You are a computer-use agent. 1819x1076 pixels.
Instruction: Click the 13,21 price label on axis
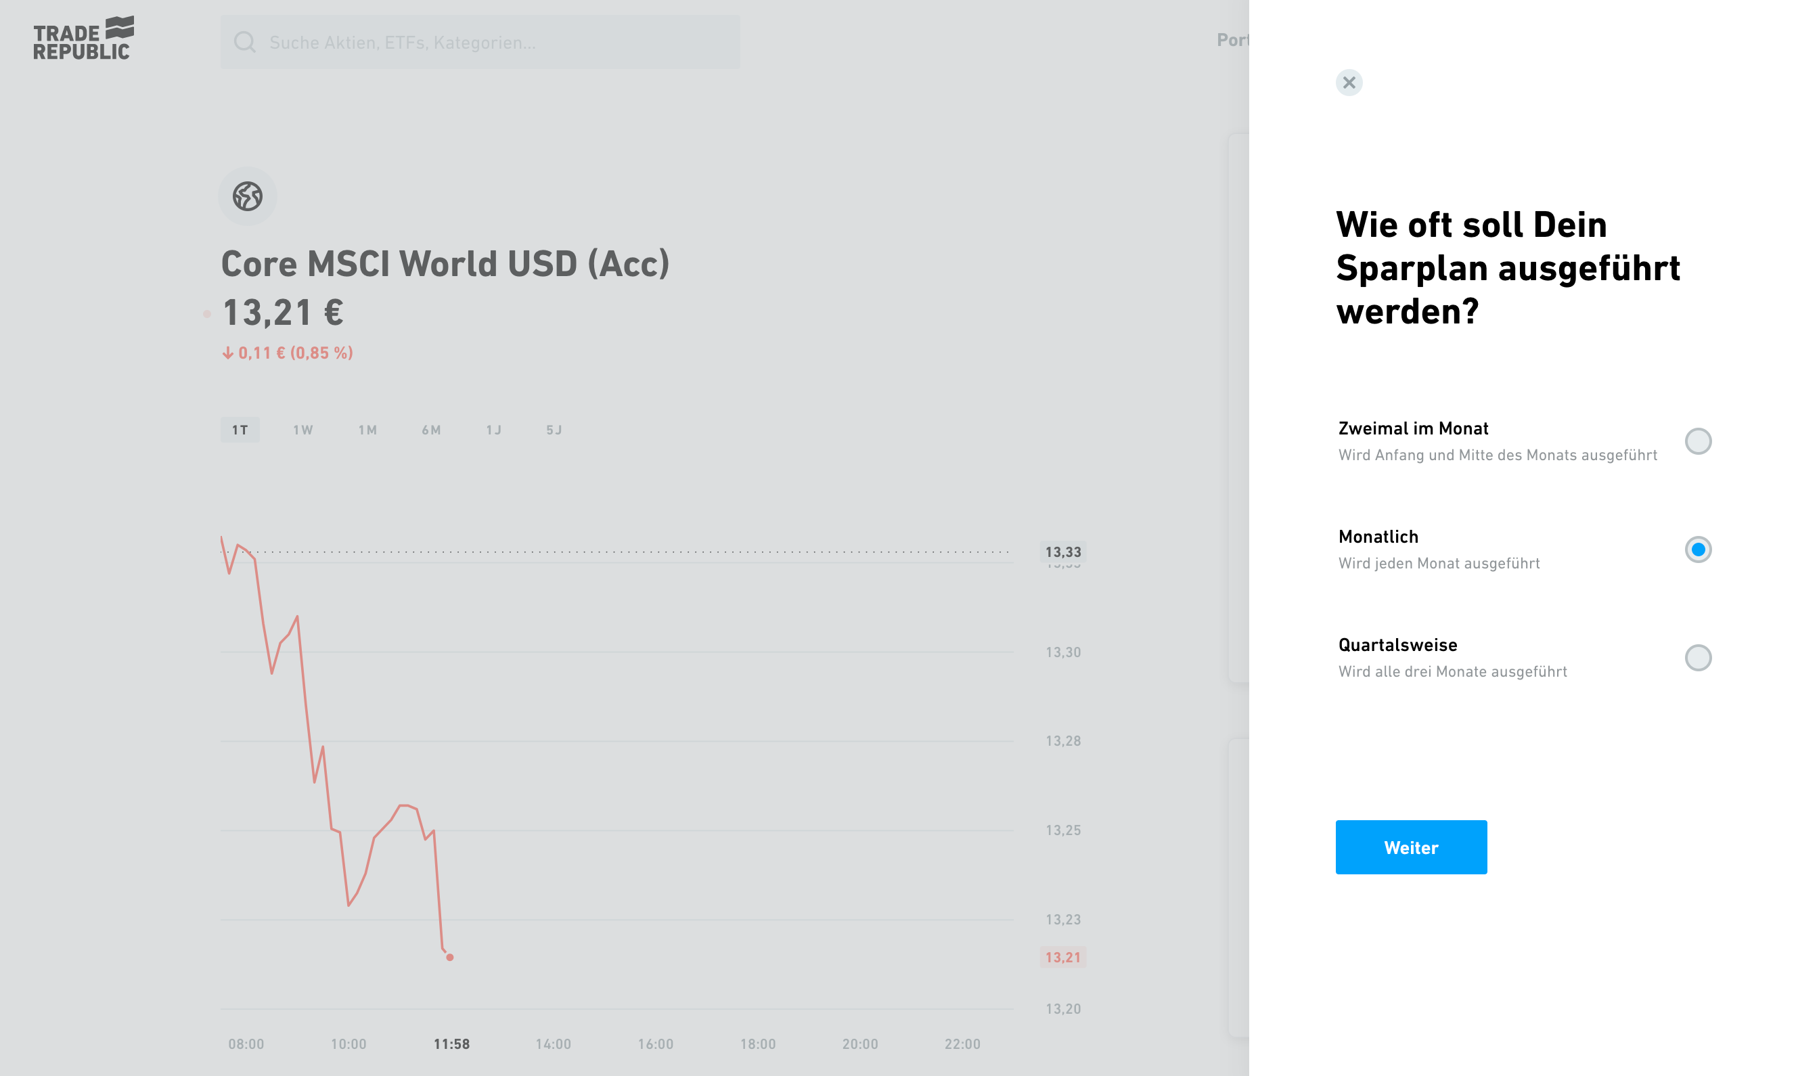1062,957
